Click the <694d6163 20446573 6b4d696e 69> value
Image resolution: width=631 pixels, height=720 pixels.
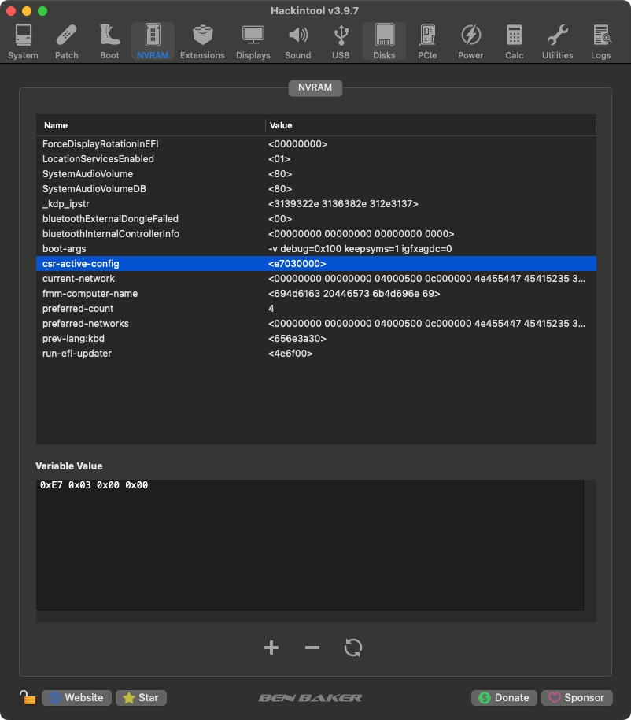(354, 293)
